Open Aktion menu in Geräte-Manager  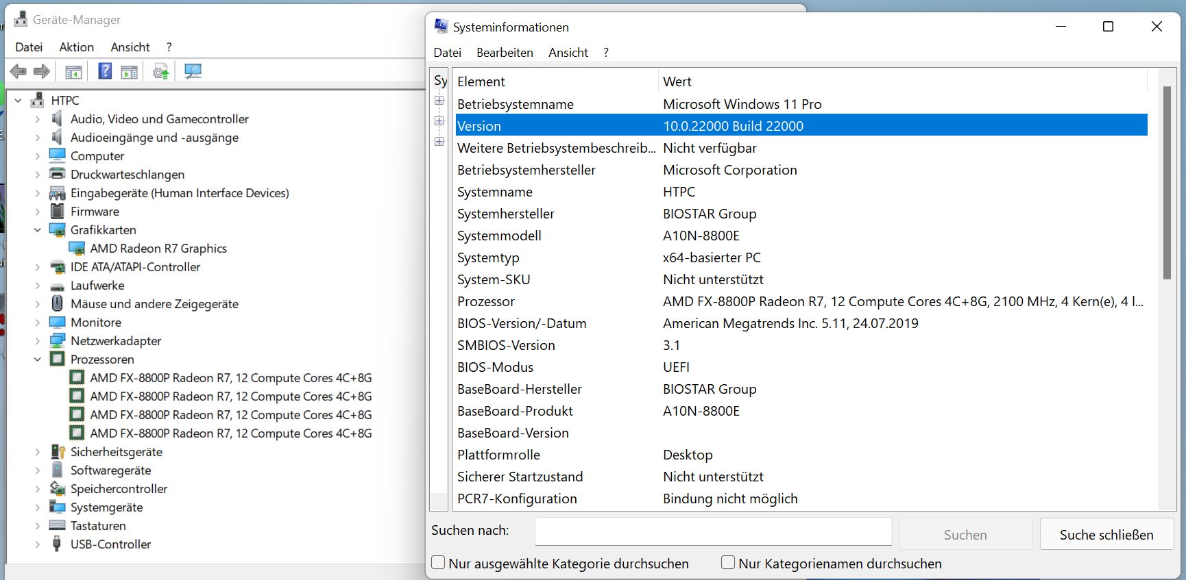pos(76,47)
